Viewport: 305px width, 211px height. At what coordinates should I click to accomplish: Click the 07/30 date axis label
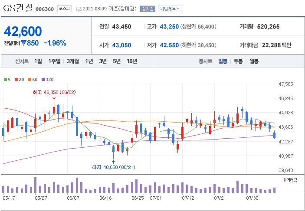click(x=252, y=198)
